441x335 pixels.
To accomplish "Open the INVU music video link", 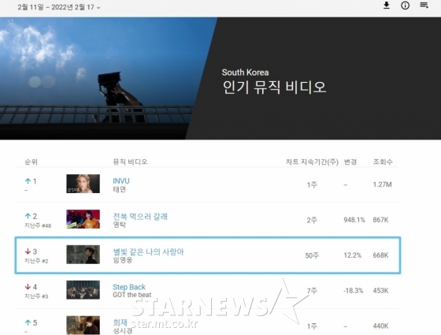I will click(x=121, y=181).
